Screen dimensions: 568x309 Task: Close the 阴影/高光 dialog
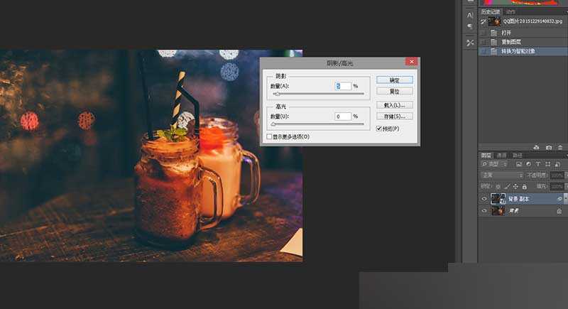click(410, 63)
